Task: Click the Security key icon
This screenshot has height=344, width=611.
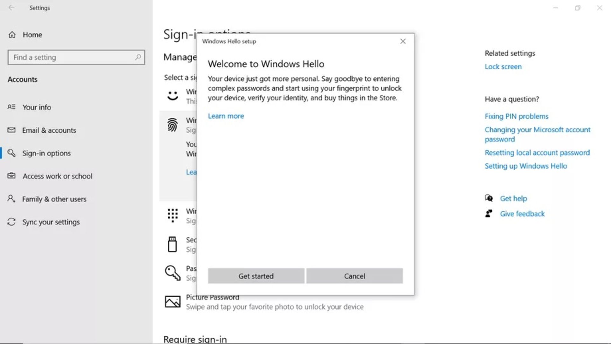Action: (x=172, y=244)
